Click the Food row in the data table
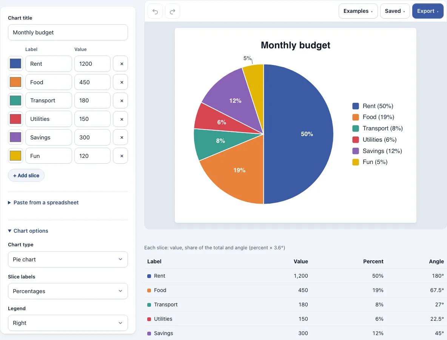447x340 pixels. click(x=295, y=290)
